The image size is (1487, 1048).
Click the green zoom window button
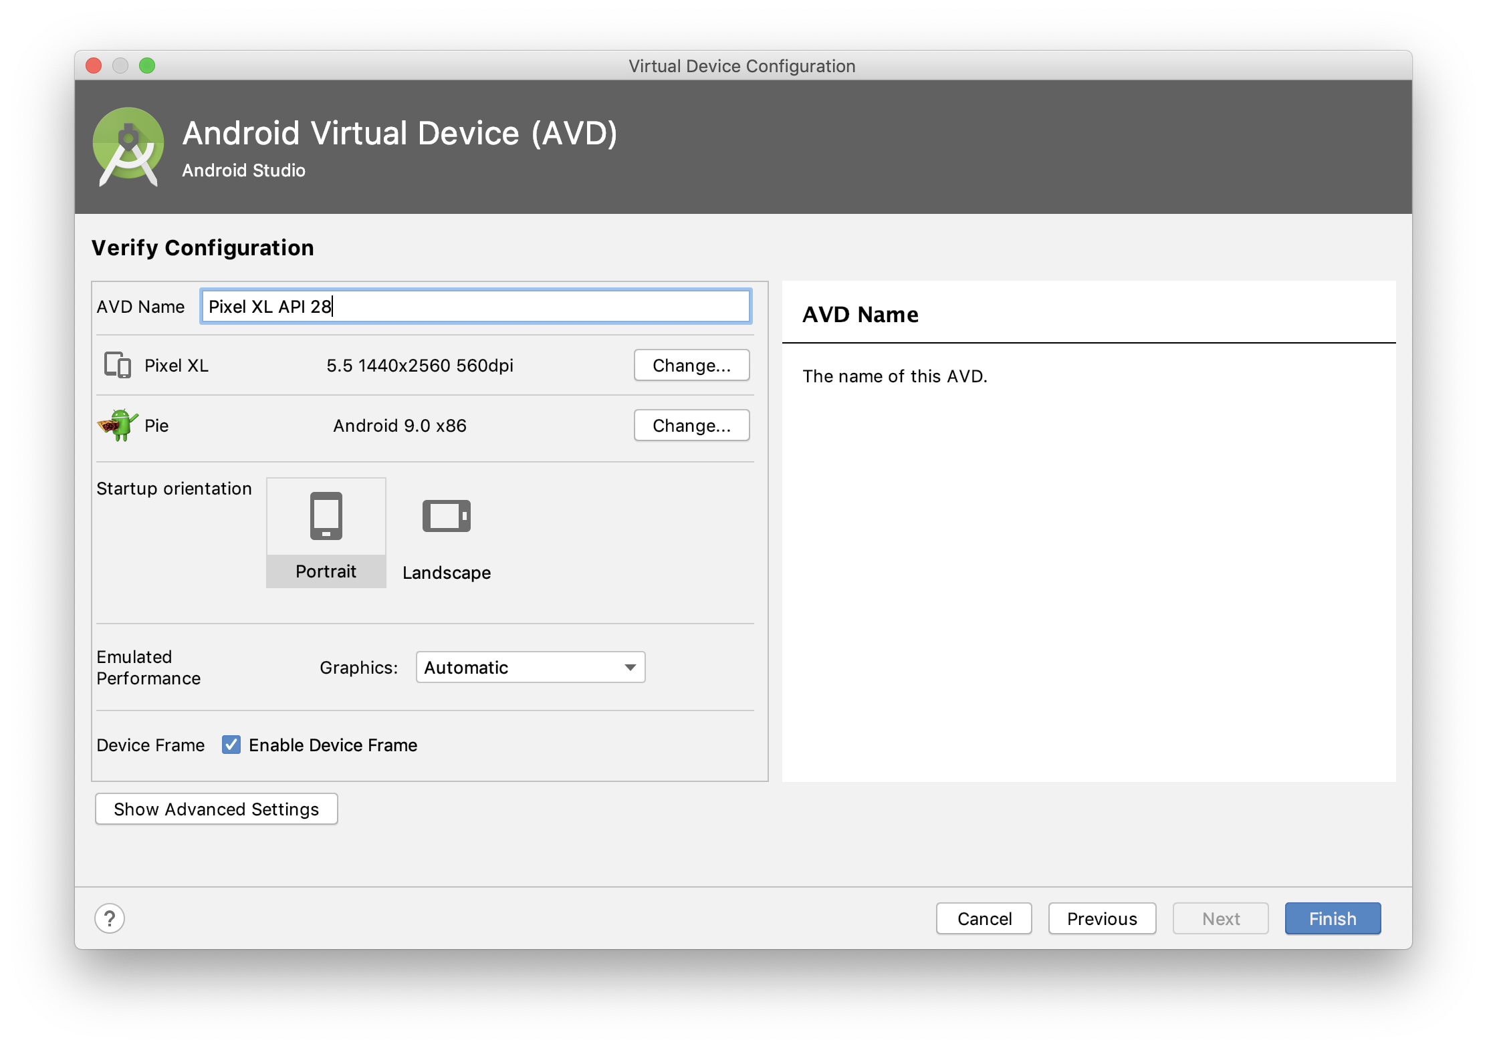click(147, 65)
